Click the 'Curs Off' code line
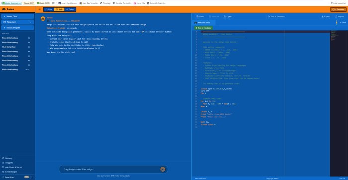Image resolution: width=348 pixels, height=180 pixels. pyautogui.click(x=205, y=91)
